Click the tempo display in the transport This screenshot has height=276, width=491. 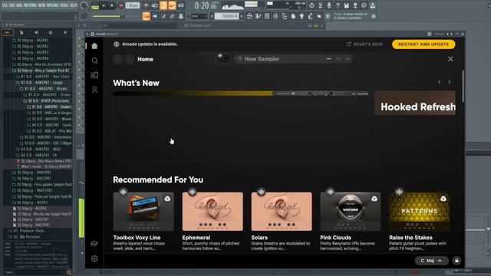(x=132, y=5)
